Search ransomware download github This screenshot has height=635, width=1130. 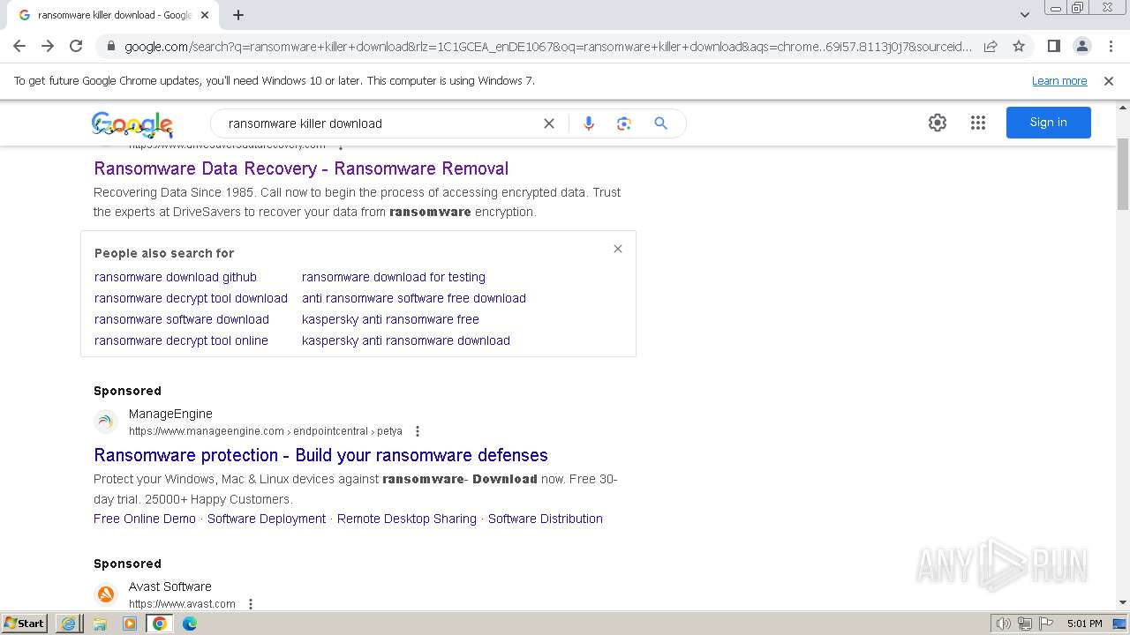point(176,277)
